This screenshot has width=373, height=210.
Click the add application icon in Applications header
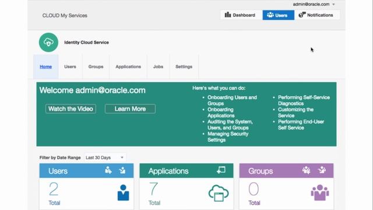click(x=221, y=170)
